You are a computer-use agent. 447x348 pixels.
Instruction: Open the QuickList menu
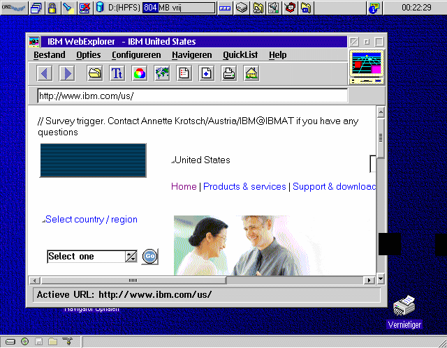[x=240, y=54]
